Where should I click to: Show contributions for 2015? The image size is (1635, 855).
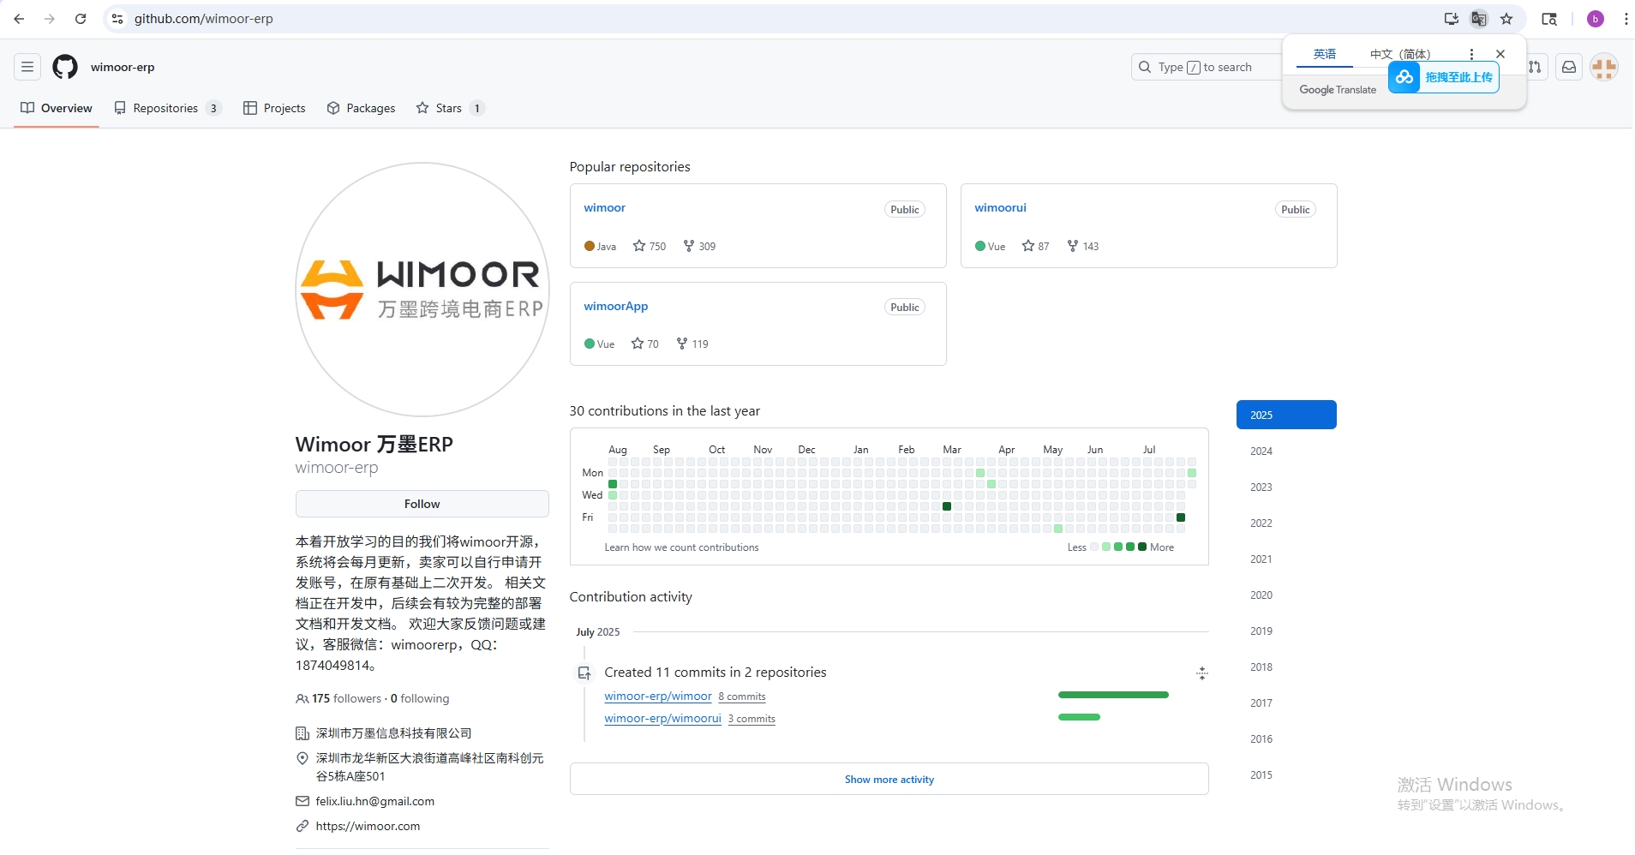pos(1286,774)
